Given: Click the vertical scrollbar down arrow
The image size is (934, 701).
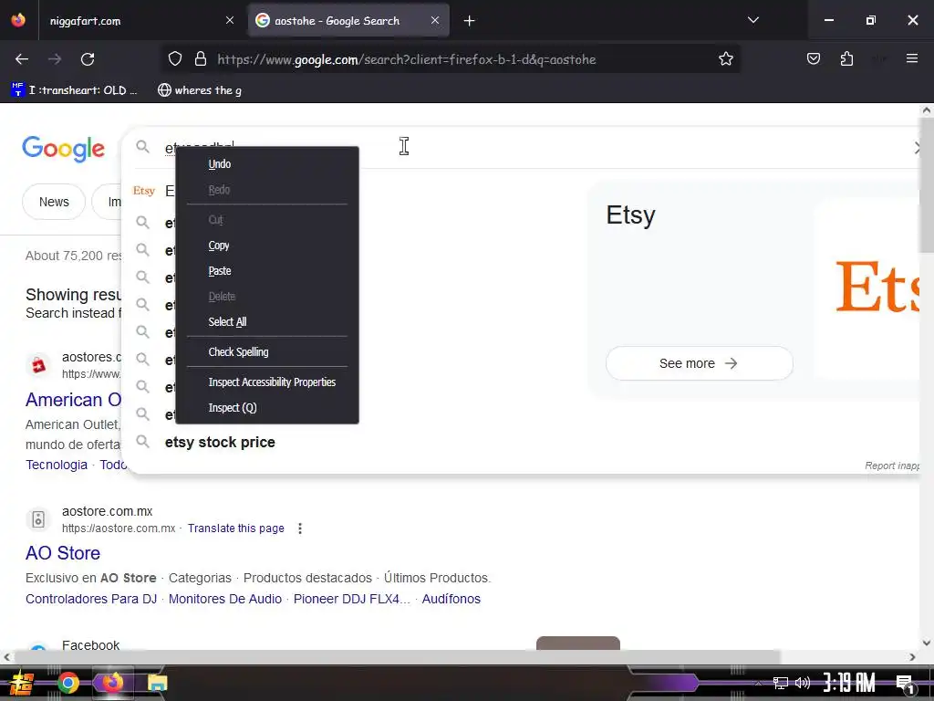Looking at the screenshot, I should pos(927,643).
